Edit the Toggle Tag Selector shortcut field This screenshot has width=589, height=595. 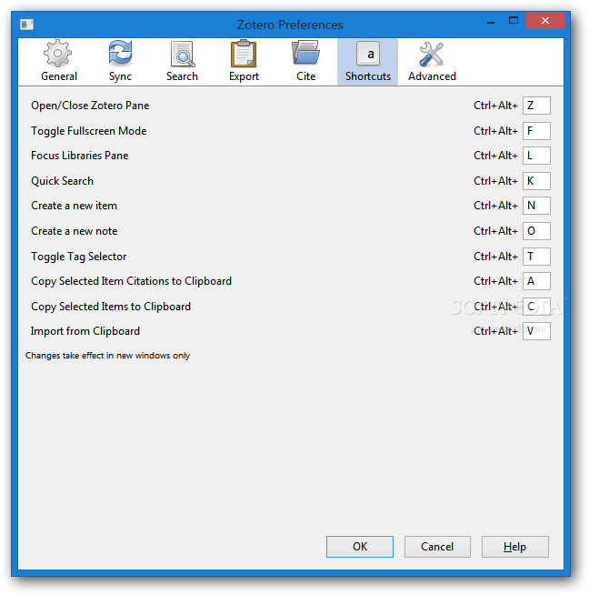(x=536, y=257)
